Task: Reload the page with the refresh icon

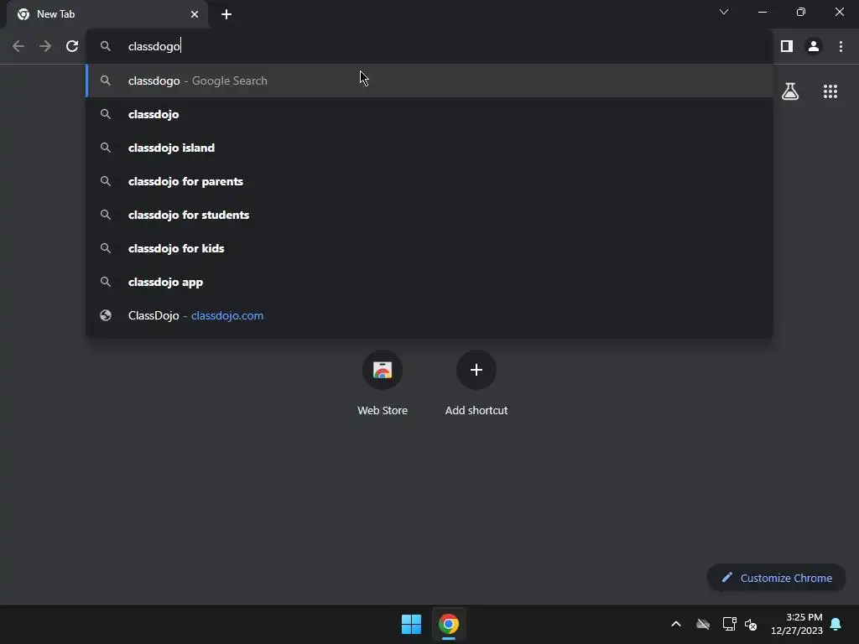Action: pyautogui.click(x=72, y=47)
